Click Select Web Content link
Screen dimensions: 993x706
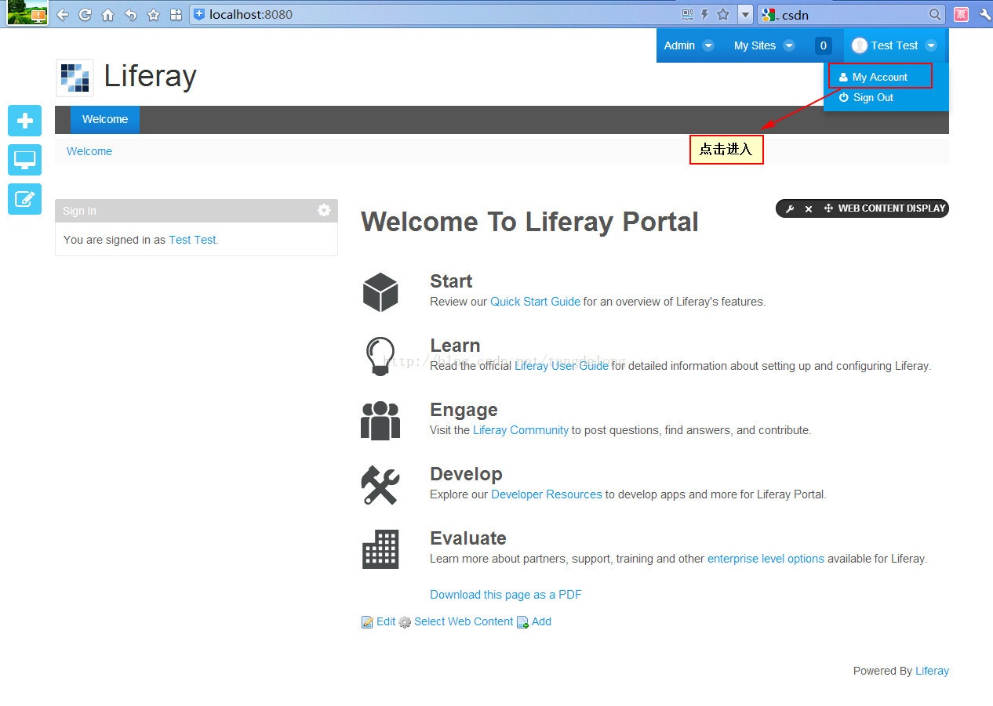[456, 621]
